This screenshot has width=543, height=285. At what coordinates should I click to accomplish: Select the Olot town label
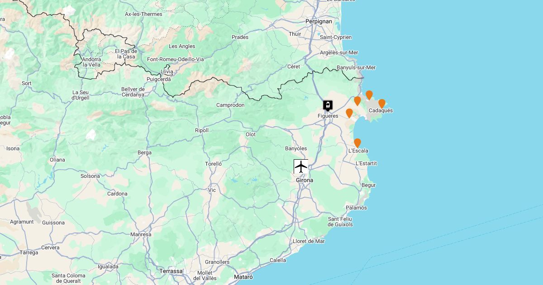tap(251, 134)
